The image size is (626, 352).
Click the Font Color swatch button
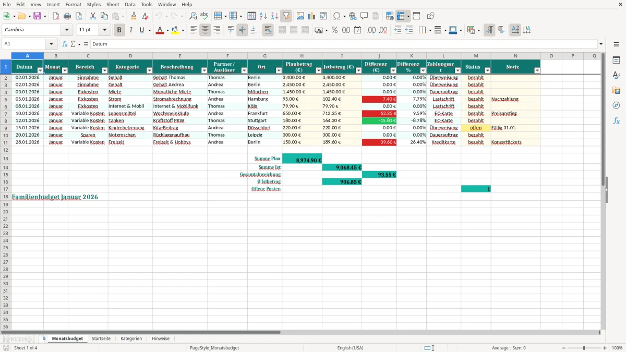coord(159,30)
